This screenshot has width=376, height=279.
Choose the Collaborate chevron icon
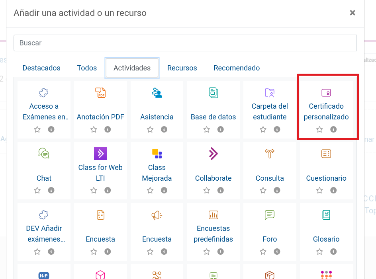tap(213, 153)
